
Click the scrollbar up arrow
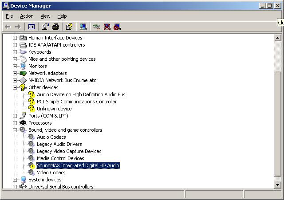click(x=277, y=38)
